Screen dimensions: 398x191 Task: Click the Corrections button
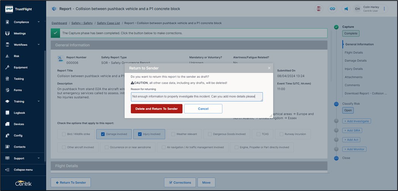point(180,182)
